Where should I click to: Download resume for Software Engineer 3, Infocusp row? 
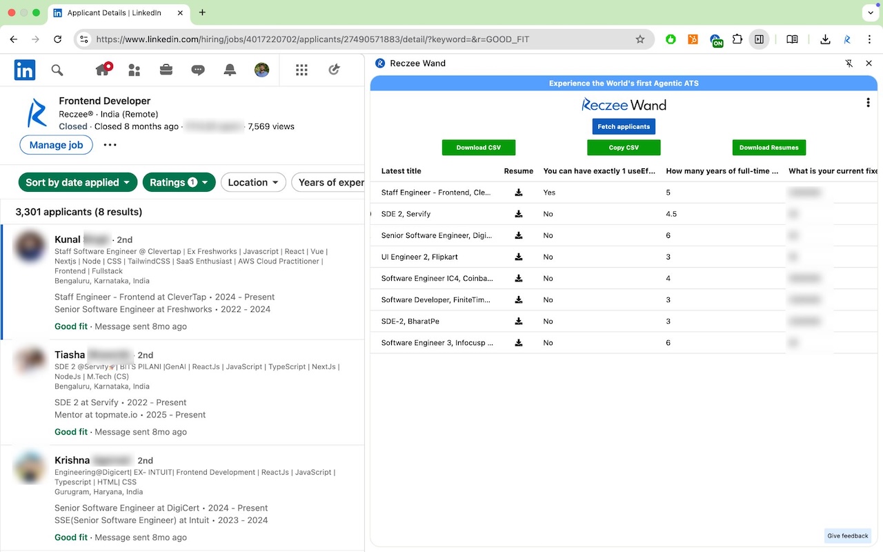(x=519, y=342)
